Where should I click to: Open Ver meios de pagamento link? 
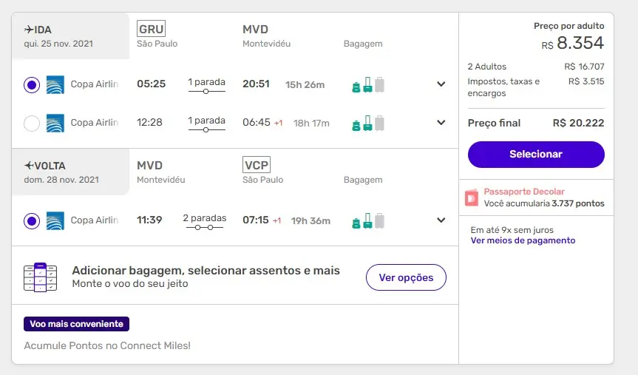[523, 240]
